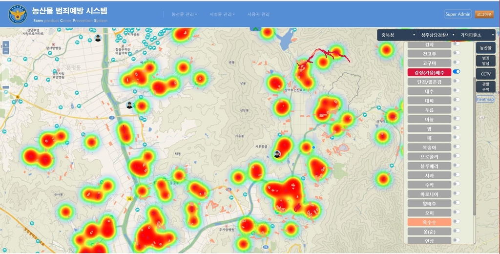
Task: Click the Super Admin button
Action: click(458, 14)
